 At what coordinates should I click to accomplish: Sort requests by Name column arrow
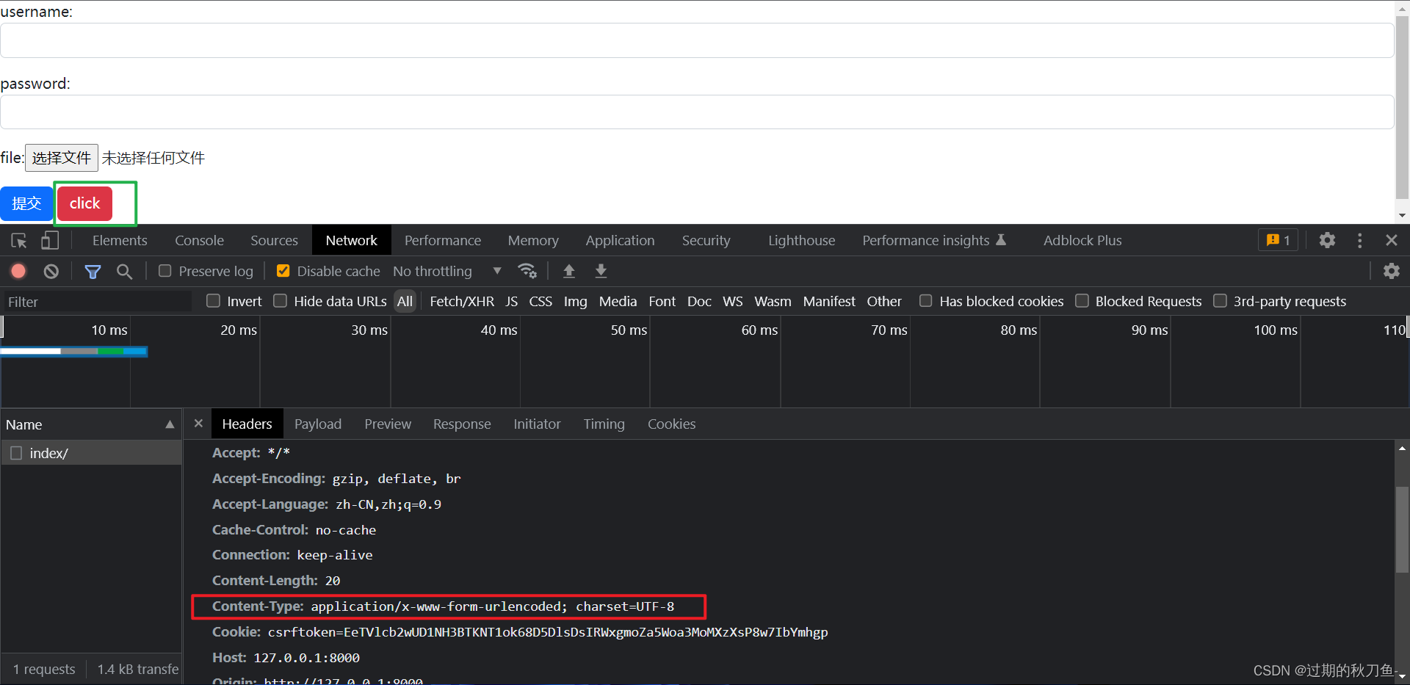[x=170, y=424]
